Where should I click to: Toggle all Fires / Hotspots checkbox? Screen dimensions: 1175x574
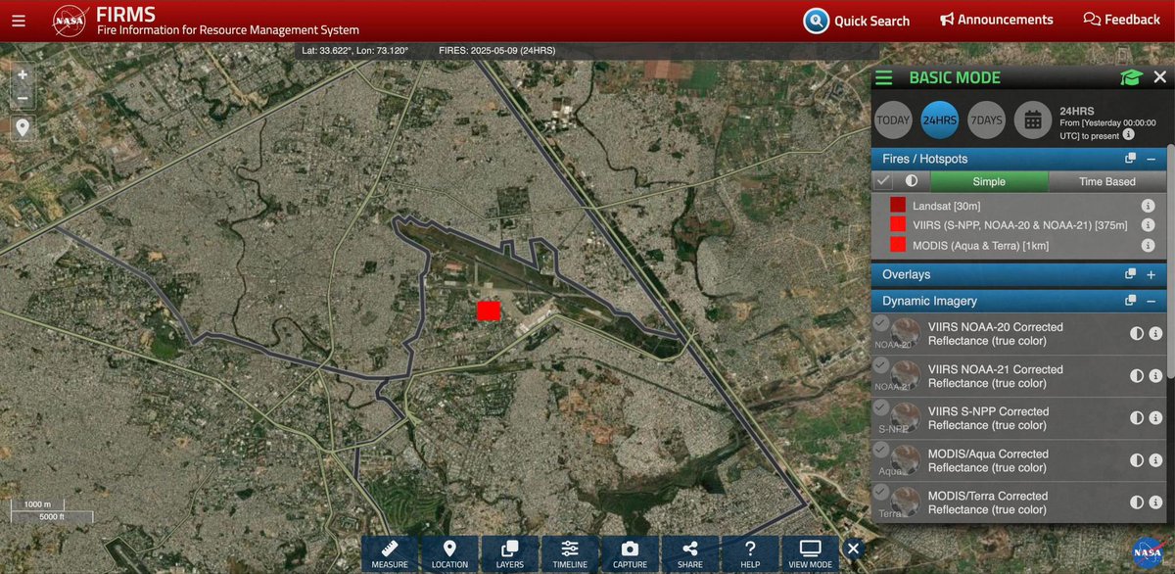tap(883, 181)
